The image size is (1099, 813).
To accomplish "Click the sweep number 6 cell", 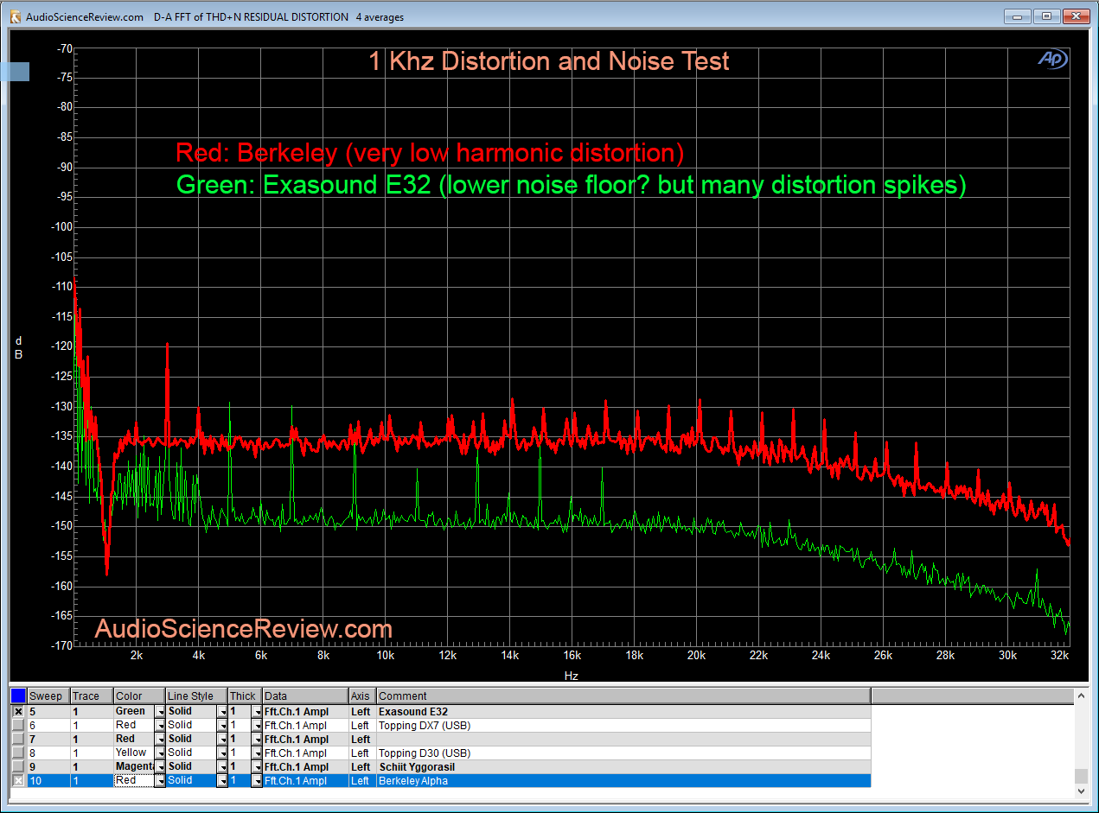I will point(48,725).
